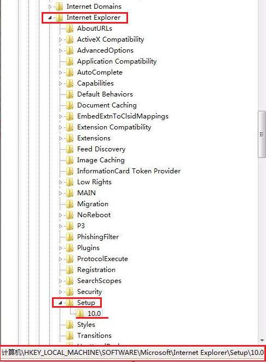This screenshot has height=362, width=266.
Task: Click the AboutURLs folder icon
Action: point(70,29)
